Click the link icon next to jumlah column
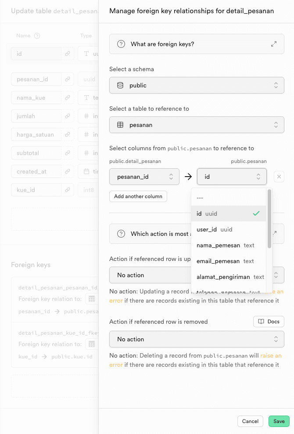294x434 pixels. click(68, 116)
